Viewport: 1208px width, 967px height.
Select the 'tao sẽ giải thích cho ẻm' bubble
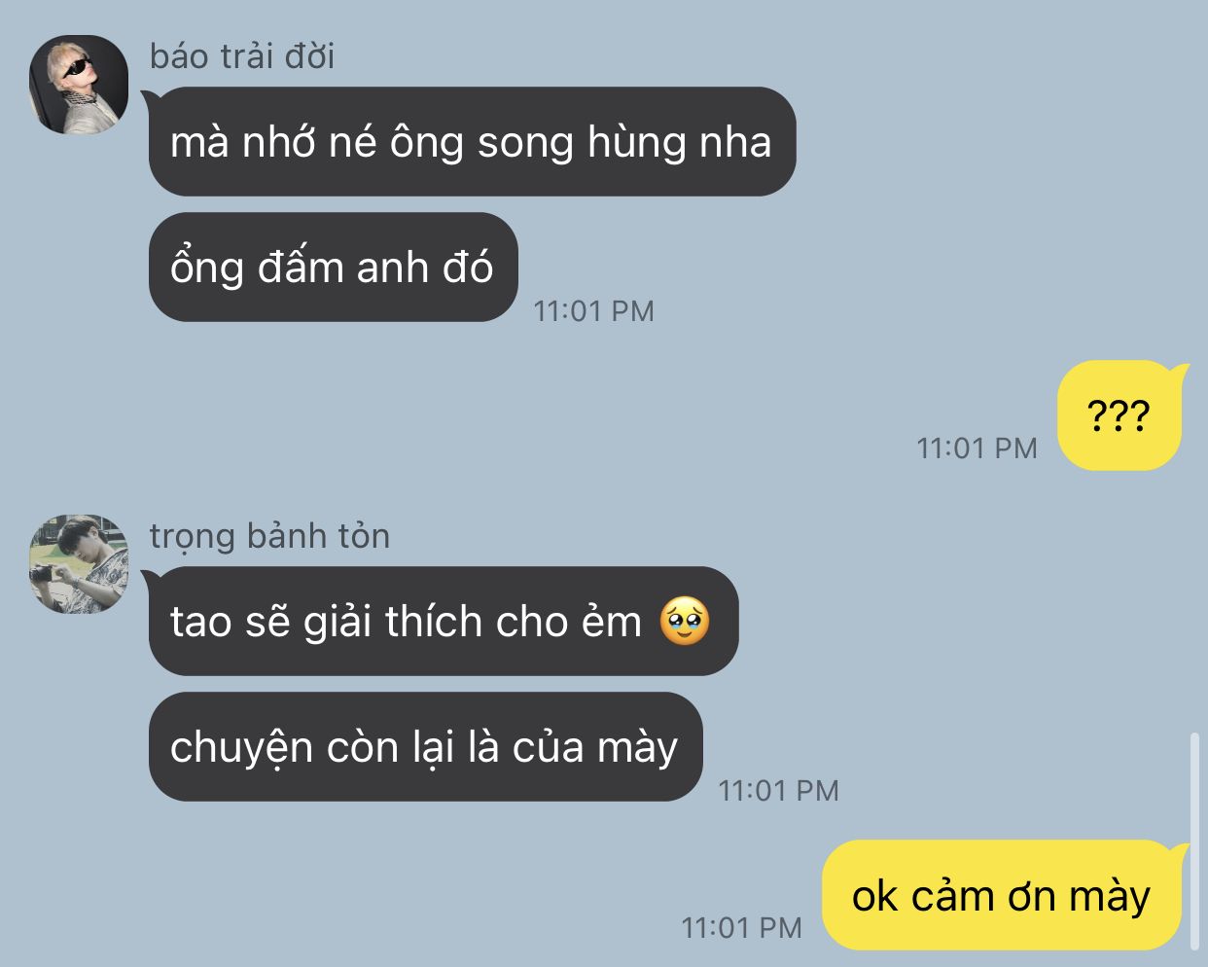coord(444,622)
